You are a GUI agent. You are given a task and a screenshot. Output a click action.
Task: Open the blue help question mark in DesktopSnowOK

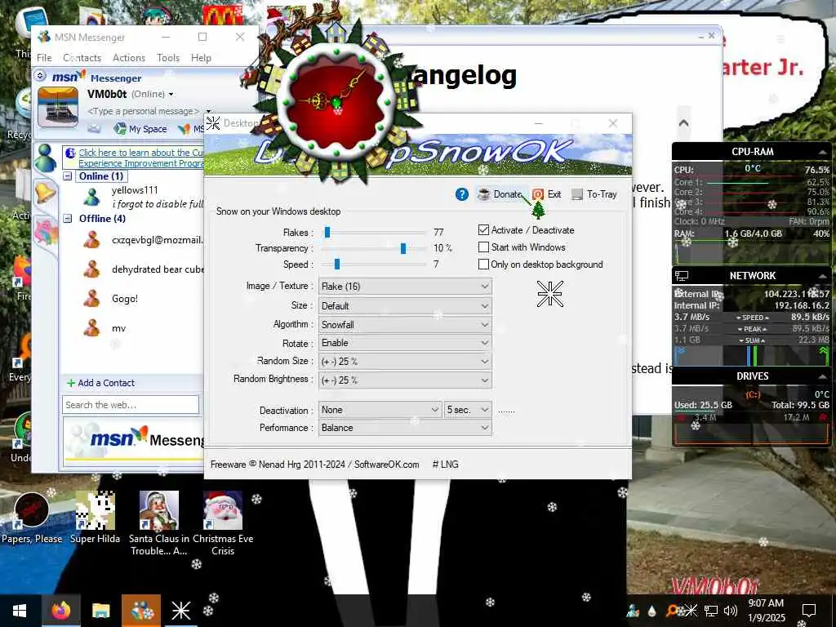[462, 194]
